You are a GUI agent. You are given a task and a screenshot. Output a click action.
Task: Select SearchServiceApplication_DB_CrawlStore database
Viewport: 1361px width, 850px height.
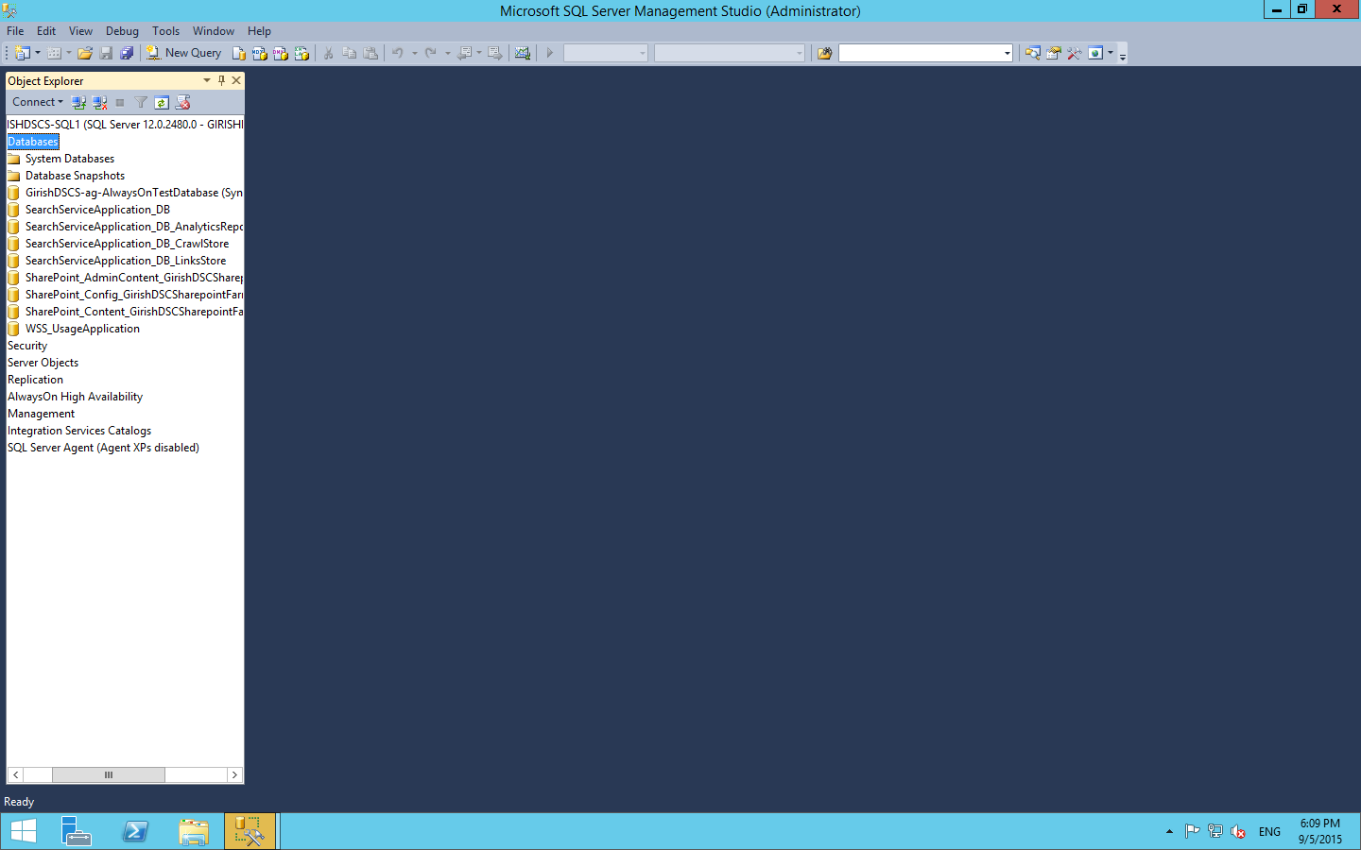pos(127,244)
